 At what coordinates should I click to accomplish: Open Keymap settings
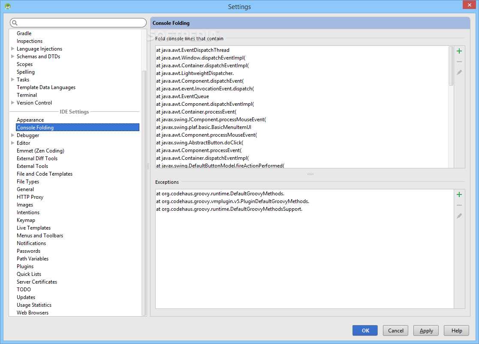pos(26,220)
